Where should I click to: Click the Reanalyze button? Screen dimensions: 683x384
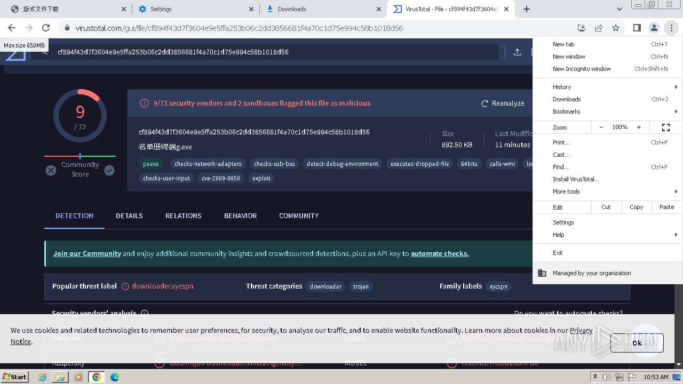tap(503, 103)
